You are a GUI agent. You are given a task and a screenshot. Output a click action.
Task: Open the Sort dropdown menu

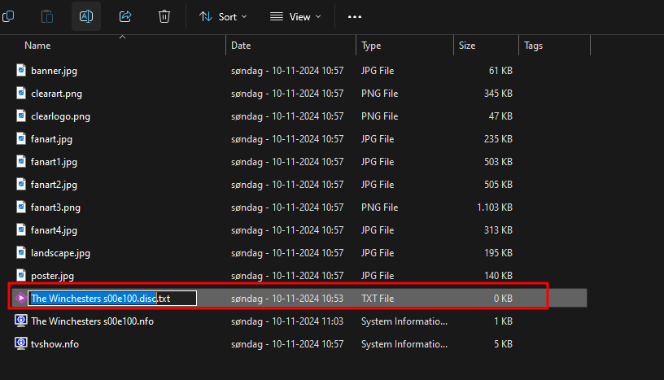click(223, 16)
